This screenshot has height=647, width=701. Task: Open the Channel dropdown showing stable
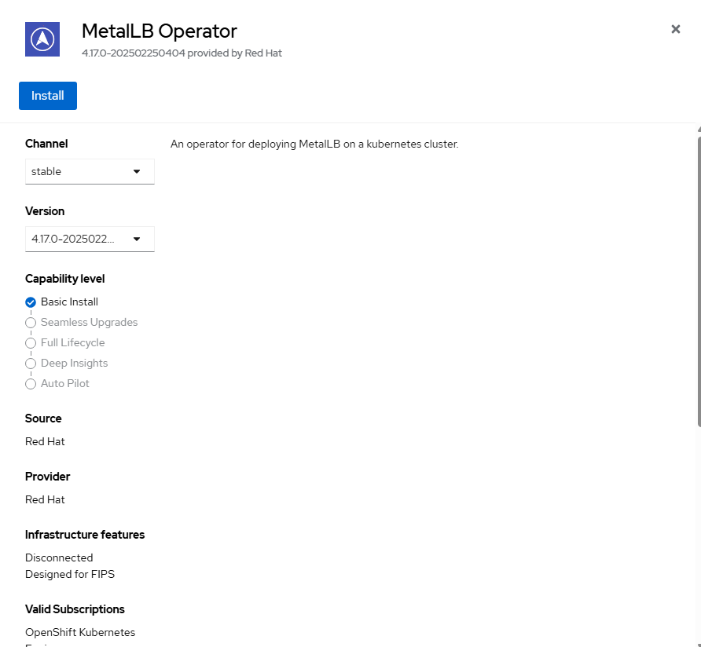(90, 172)
